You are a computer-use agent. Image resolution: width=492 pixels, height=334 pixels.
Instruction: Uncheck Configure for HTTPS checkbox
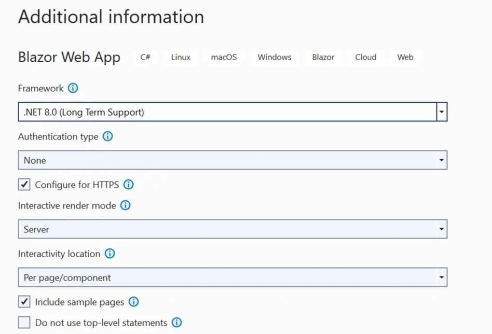coord(24,185)
